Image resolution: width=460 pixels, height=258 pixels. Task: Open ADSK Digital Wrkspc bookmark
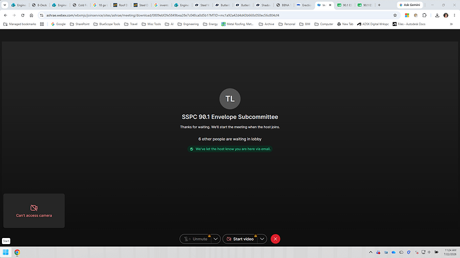[373, 24]
